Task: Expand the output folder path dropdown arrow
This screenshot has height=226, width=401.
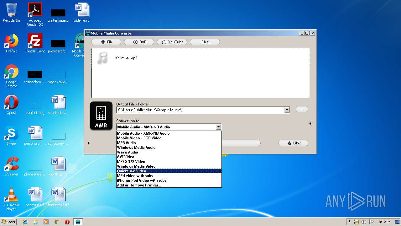Action: click(287, 110)
